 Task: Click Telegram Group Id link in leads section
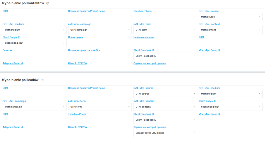(13, 127)
